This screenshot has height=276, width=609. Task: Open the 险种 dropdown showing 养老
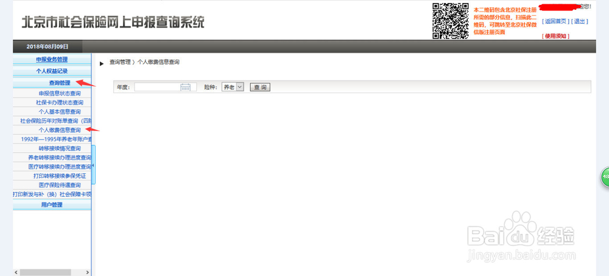(x=232, y=87)
